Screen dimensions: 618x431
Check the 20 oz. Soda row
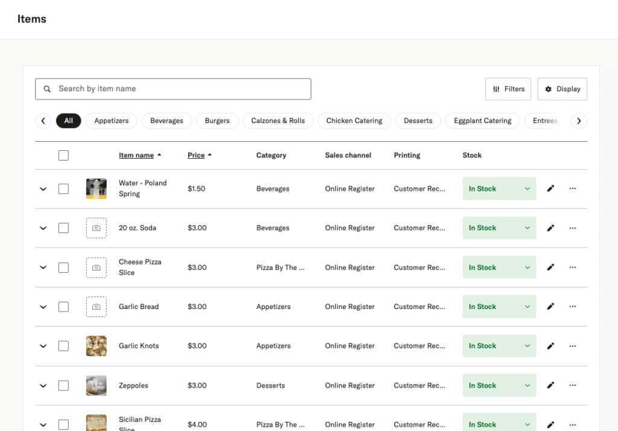tap(63, 228)
